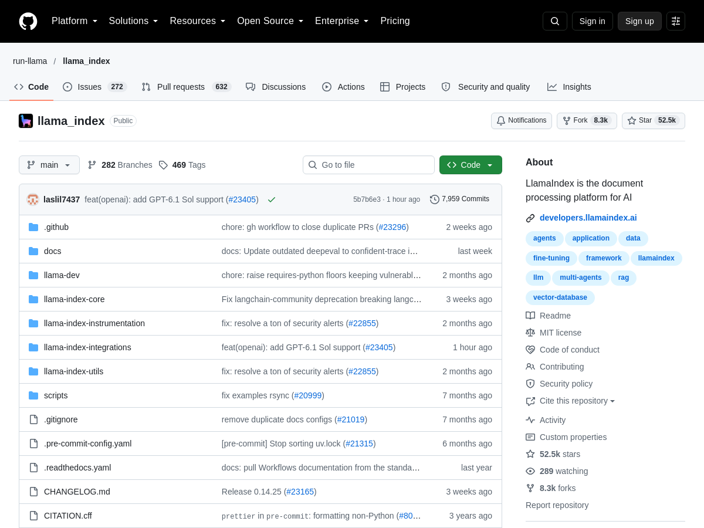Click the watching eye icon

530,471
